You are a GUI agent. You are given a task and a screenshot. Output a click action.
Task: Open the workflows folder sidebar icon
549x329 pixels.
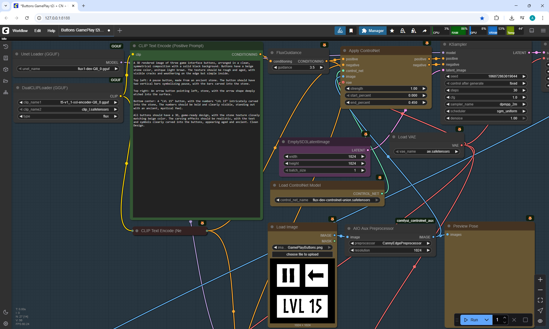coord(6,81)
